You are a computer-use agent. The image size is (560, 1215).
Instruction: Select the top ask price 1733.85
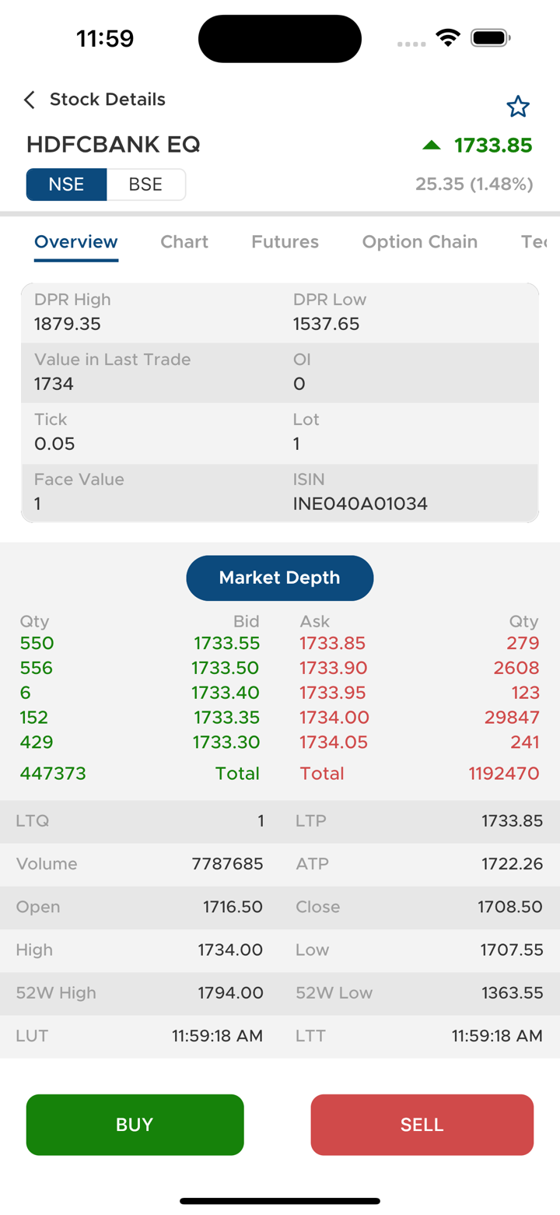click(333, 644)
